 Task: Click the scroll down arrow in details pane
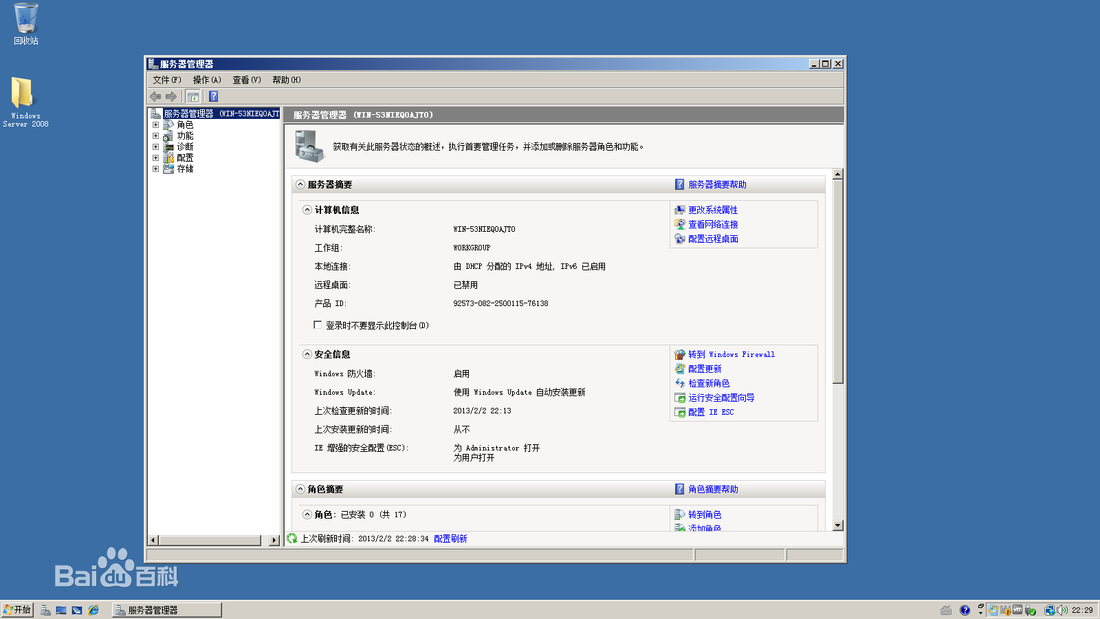coord(837,525)
